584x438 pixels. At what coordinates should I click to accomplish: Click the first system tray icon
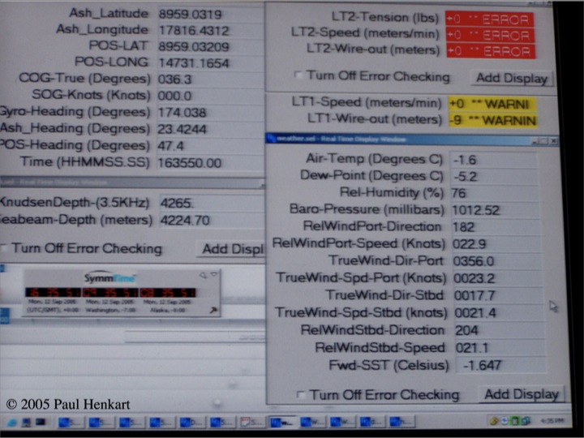click(492, 421)
